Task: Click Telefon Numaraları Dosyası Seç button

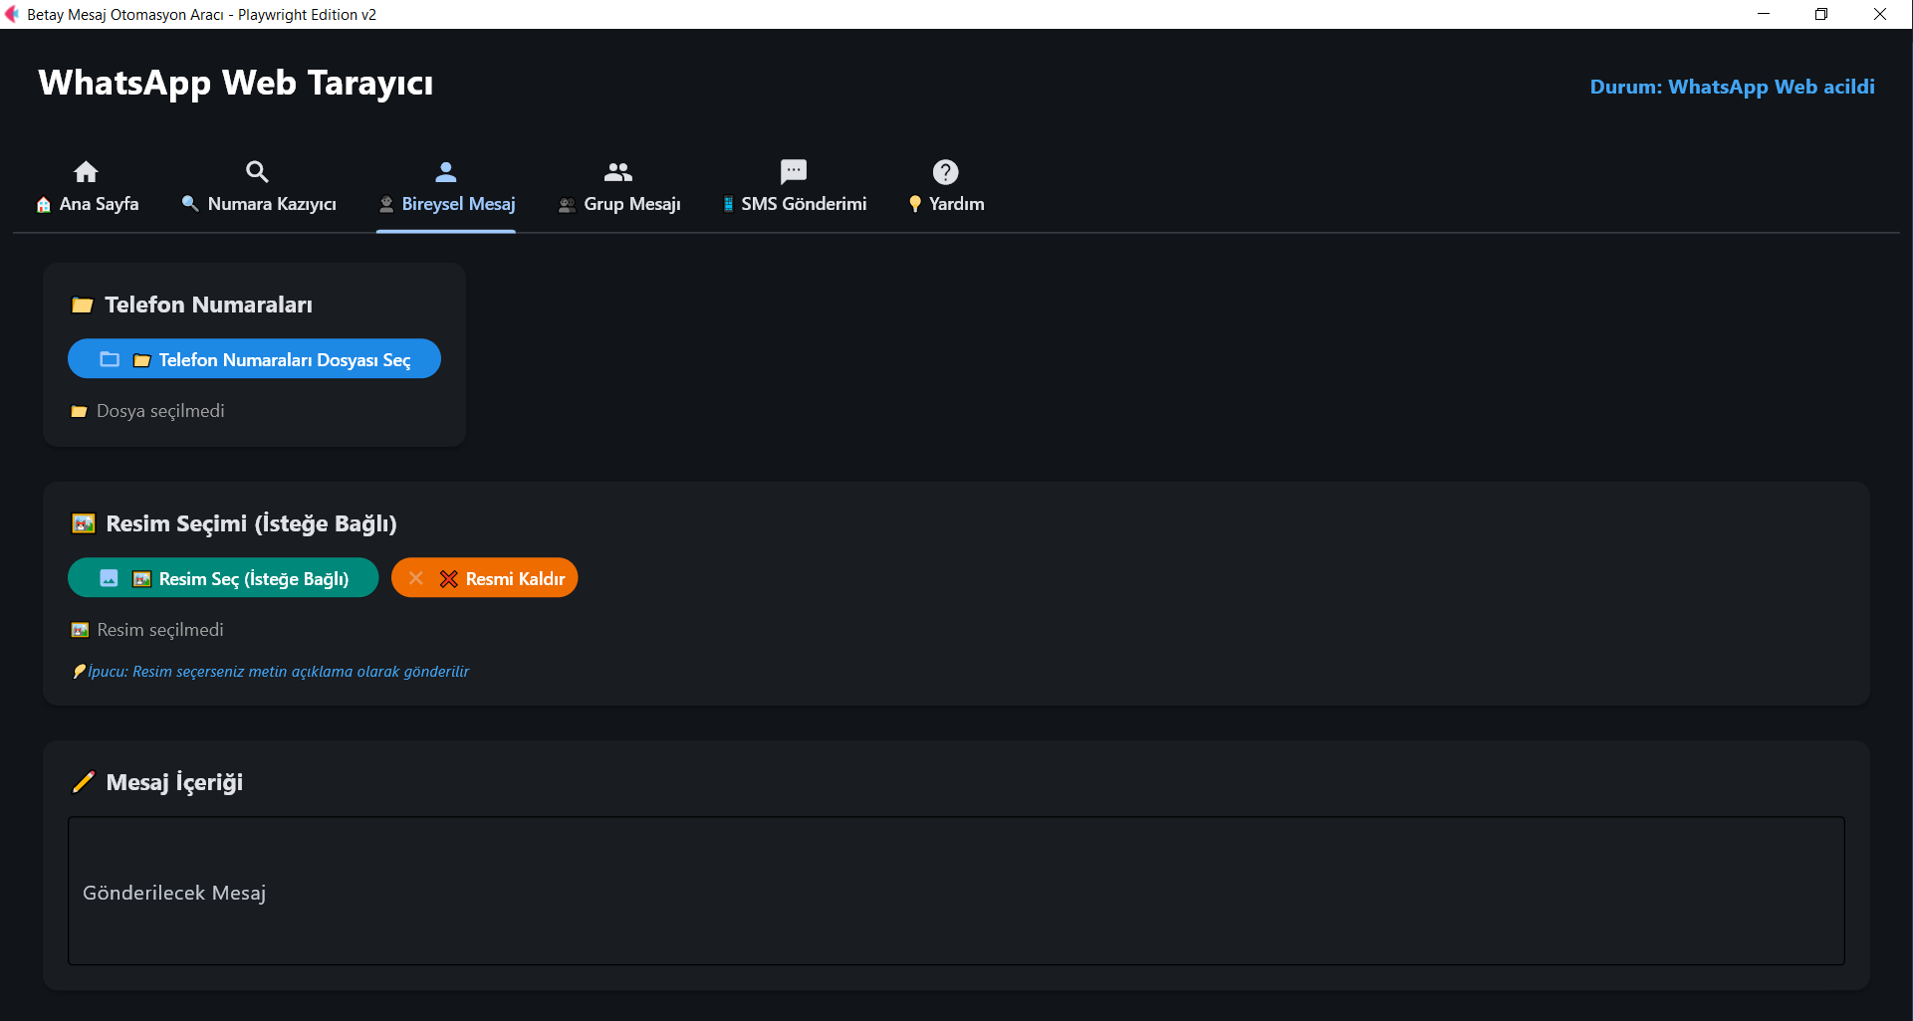Action: (254, 359)
